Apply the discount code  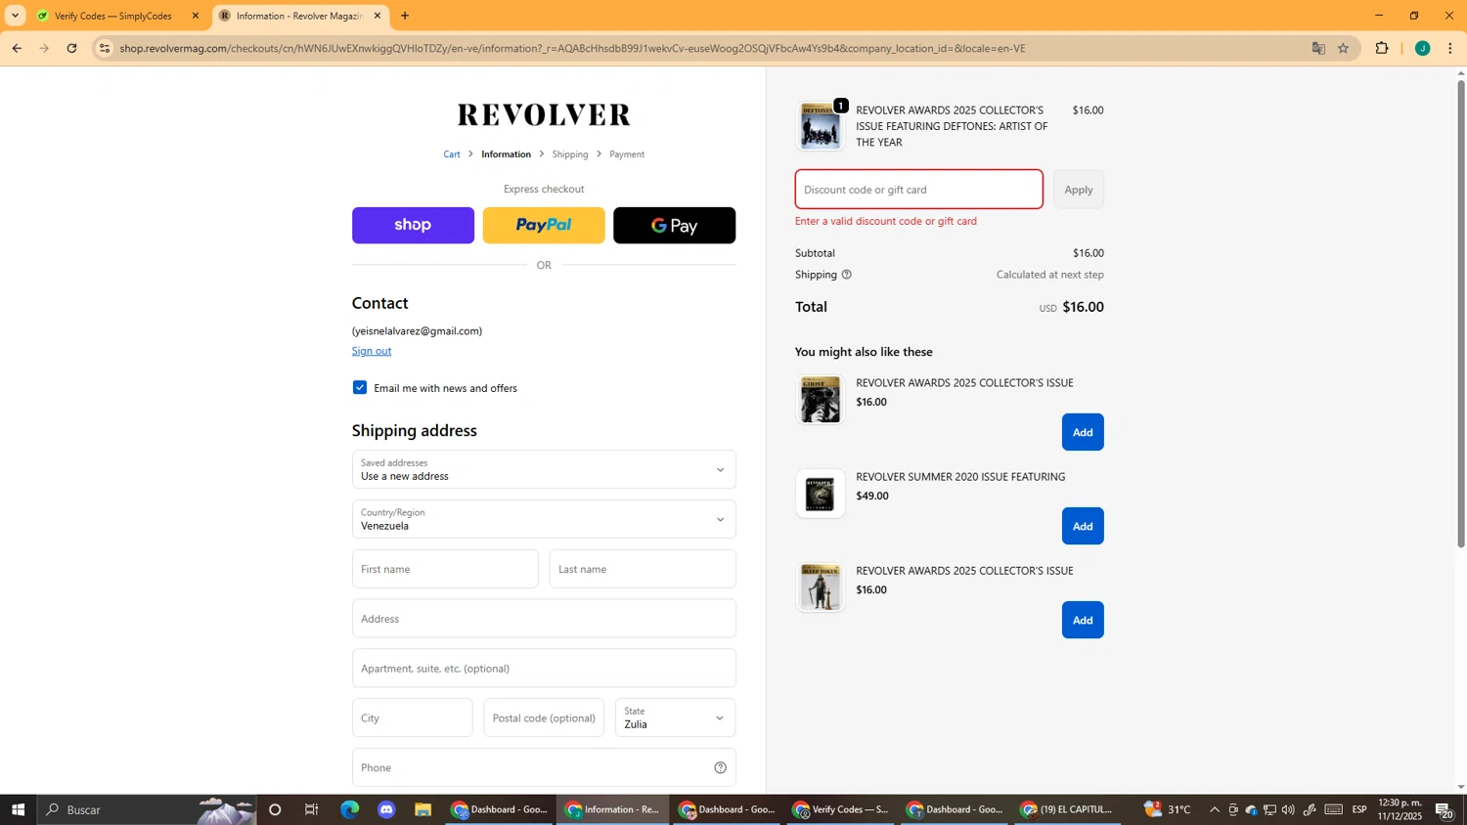[x=1079, y=190]
